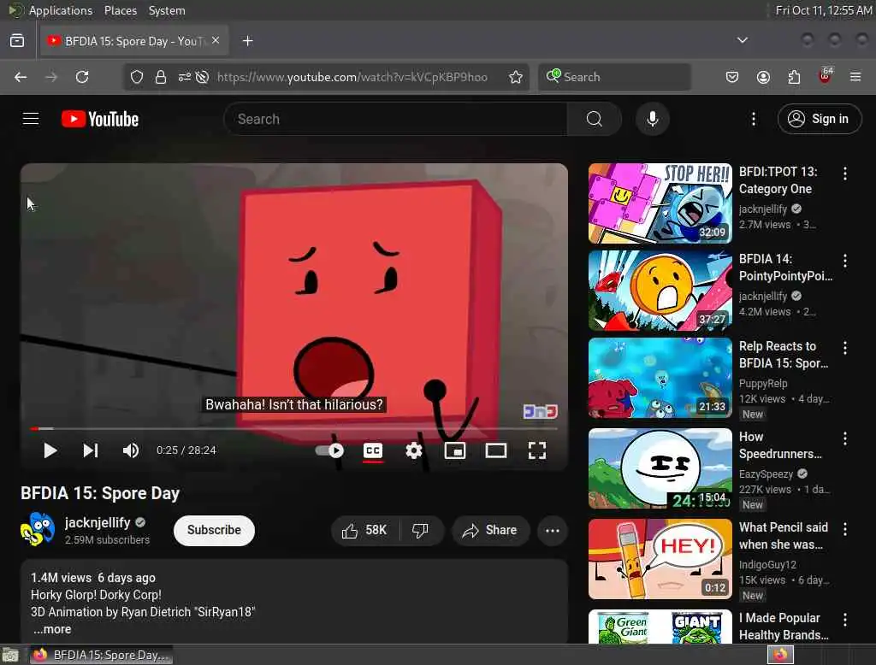Skip to next video button
Image resolution: width=876 pixels, height=665 pixels.
click(91, 450)
